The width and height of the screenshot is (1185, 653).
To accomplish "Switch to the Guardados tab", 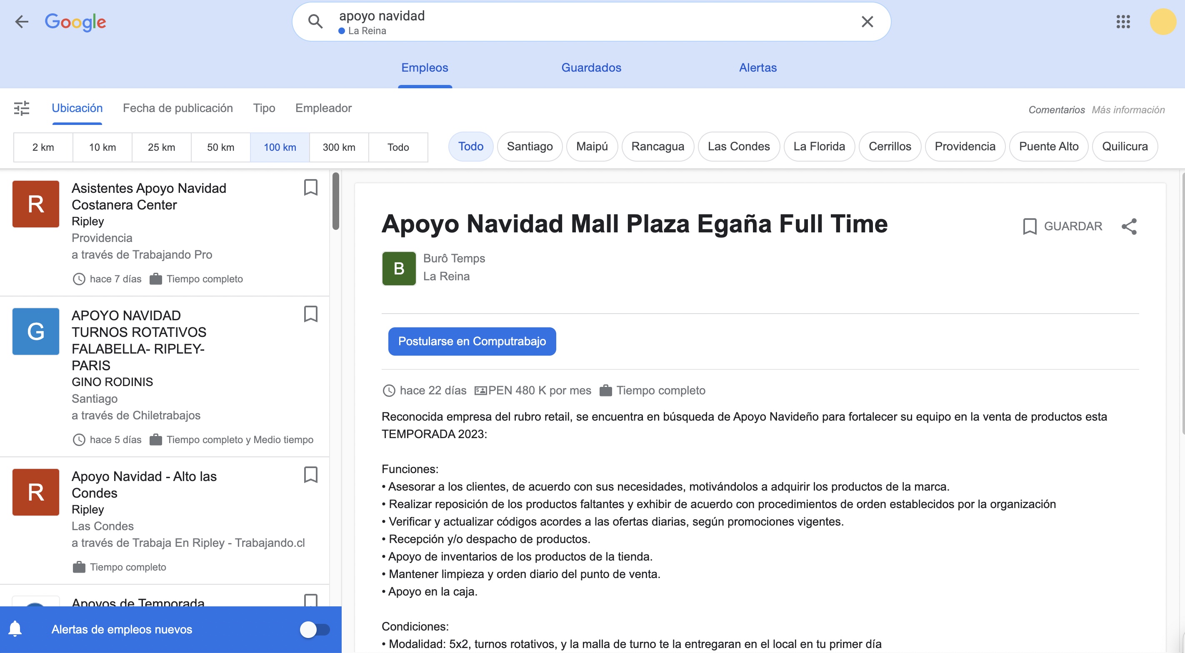I will [x=591, y=67].
